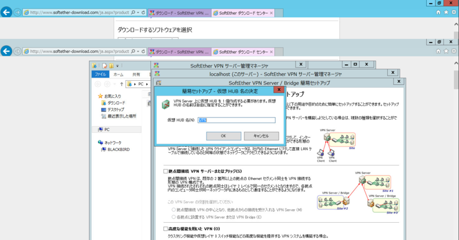Refresh the page in the upper IE window
This screenshot has width=459, height=240.
143,13
